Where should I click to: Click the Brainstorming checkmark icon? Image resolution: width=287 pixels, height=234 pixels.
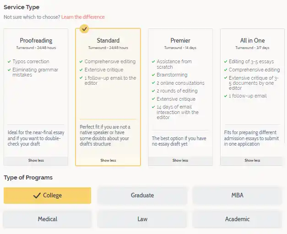(x=153, y=74)
